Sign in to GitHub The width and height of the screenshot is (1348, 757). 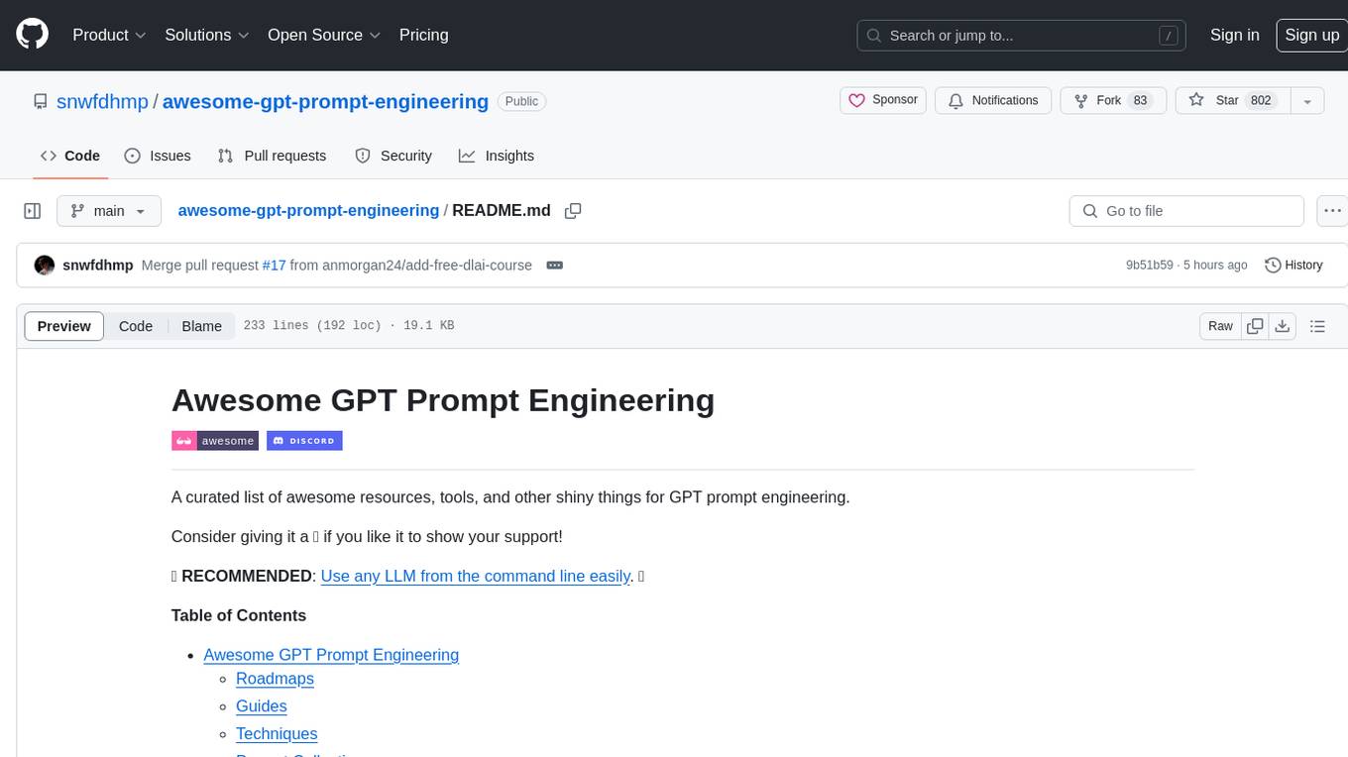[1234, 35]
